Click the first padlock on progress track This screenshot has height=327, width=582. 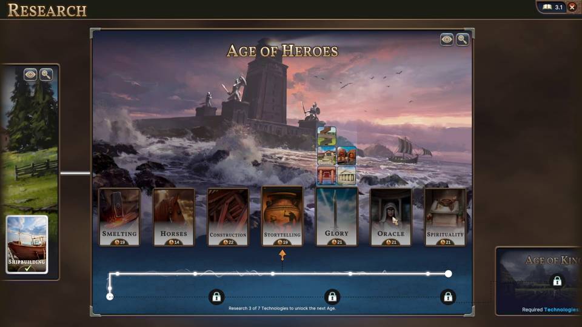tap(216, 297)
